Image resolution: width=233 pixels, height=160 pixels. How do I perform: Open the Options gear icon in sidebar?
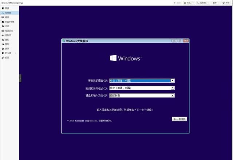click(3, 26)
